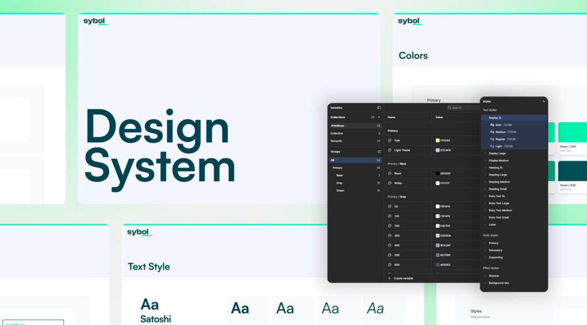Click the Black 000000 color swatch

pyautogui.click(x=437, y=173)
